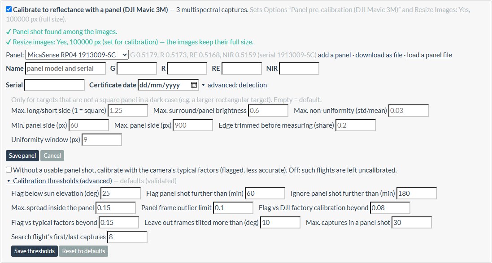Click Max. spread inside the panel input
Image resolution: width=492 pixels, height=263 pixels.
(x=115, y=208)
